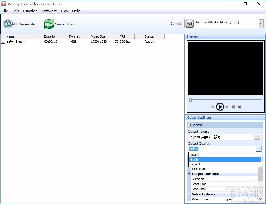The height and width of the screenshot is (204, 266).
Task: Click the Weeny app icon in the title bar
Action: tap(4, 4)
